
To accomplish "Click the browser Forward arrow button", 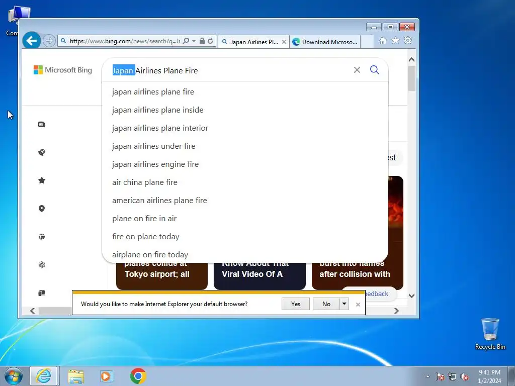I will point(49,41).
